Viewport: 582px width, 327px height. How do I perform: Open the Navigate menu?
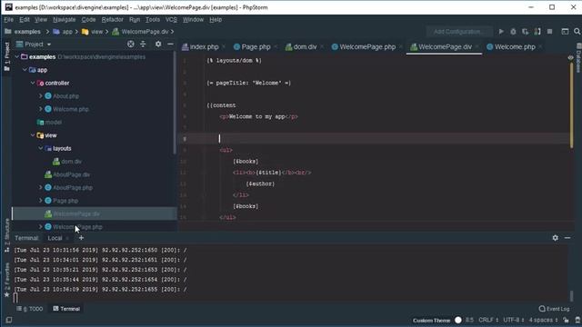click(65, 20)
